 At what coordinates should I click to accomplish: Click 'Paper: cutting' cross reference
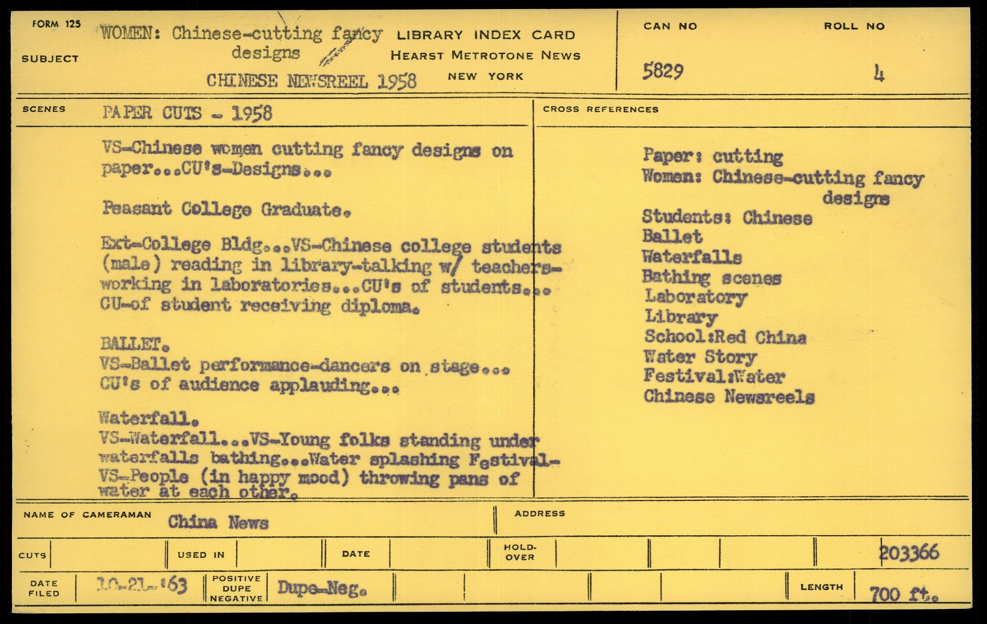tap(713, 156)
